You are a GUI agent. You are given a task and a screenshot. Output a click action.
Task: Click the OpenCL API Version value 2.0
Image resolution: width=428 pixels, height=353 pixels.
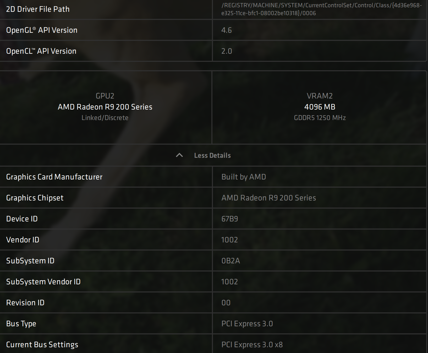(227, 51)
